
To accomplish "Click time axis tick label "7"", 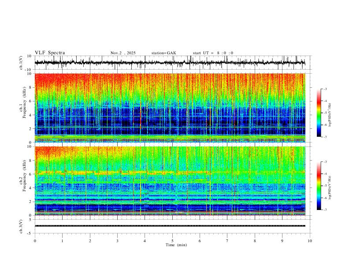I will tap(227, 241).
